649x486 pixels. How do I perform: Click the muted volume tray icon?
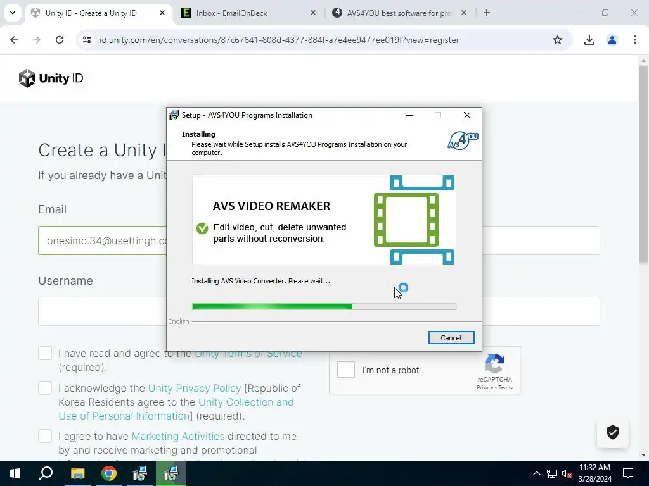tap(567, 473)
